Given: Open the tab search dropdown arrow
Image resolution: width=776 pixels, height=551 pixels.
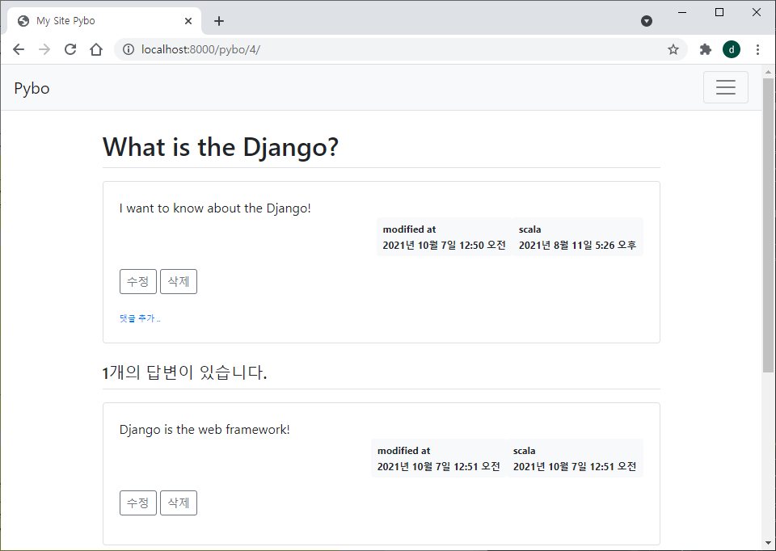Looking at the screenshot, I should click(x=647, y=21).
